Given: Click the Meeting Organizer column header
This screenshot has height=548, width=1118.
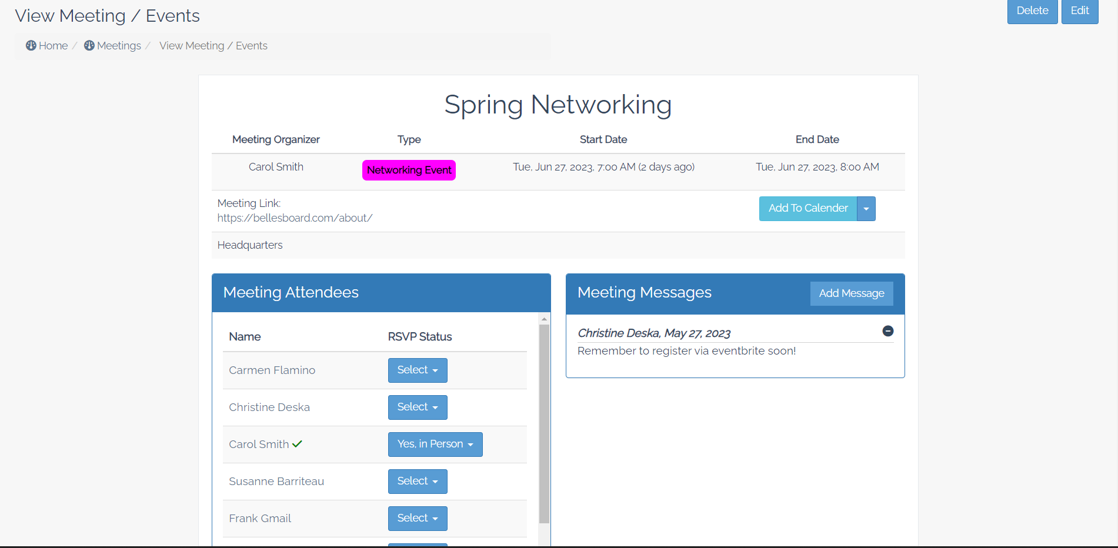Looking at the screenshot, I should 276,139.
